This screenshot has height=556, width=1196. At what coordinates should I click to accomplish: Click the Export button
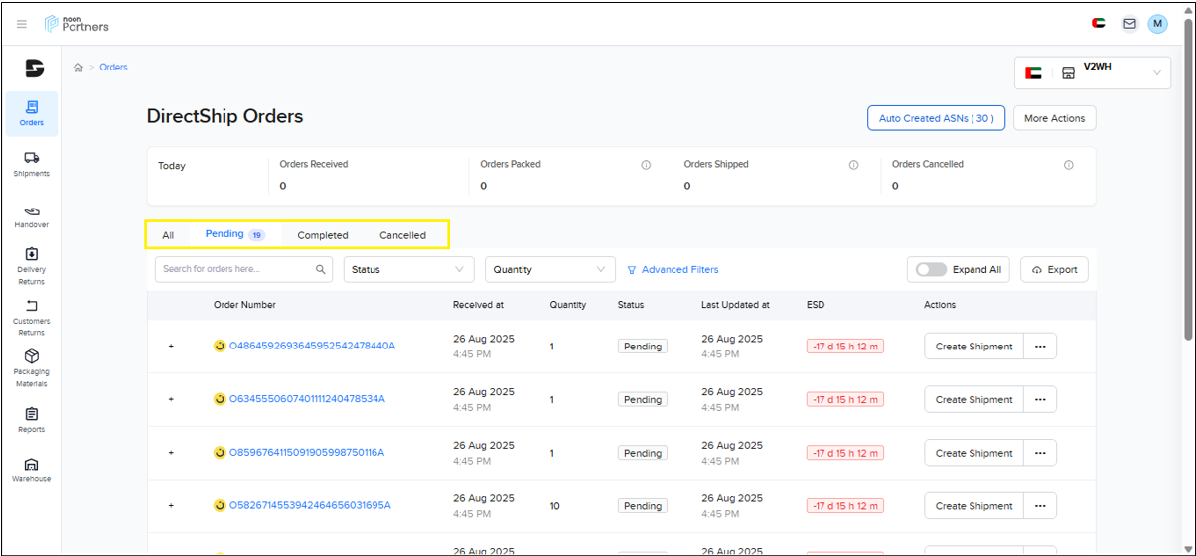1054,269
